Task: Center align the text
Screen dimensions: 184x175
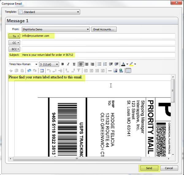Action: click(x=87, y=64)
